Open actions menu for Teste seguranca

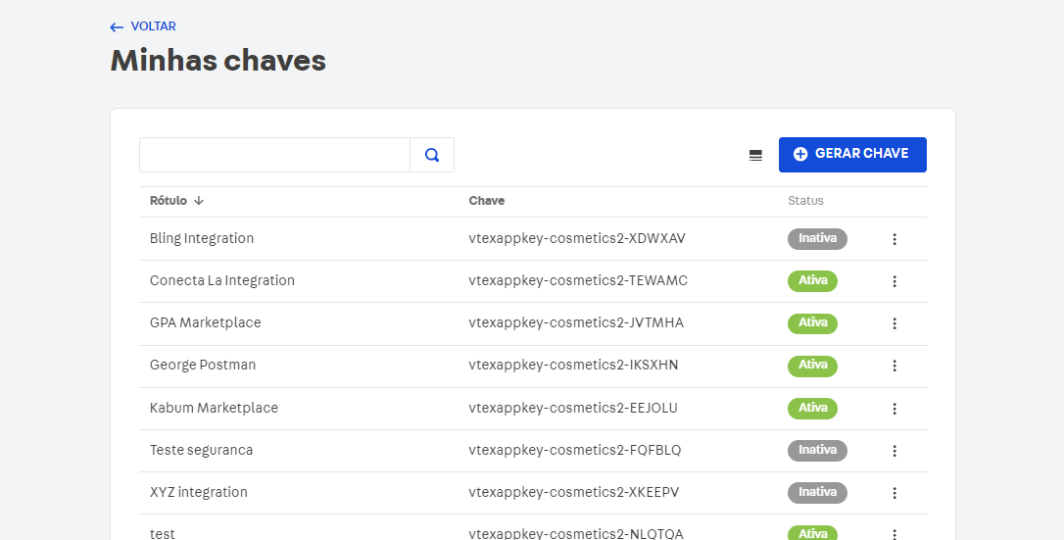[895, 451]
